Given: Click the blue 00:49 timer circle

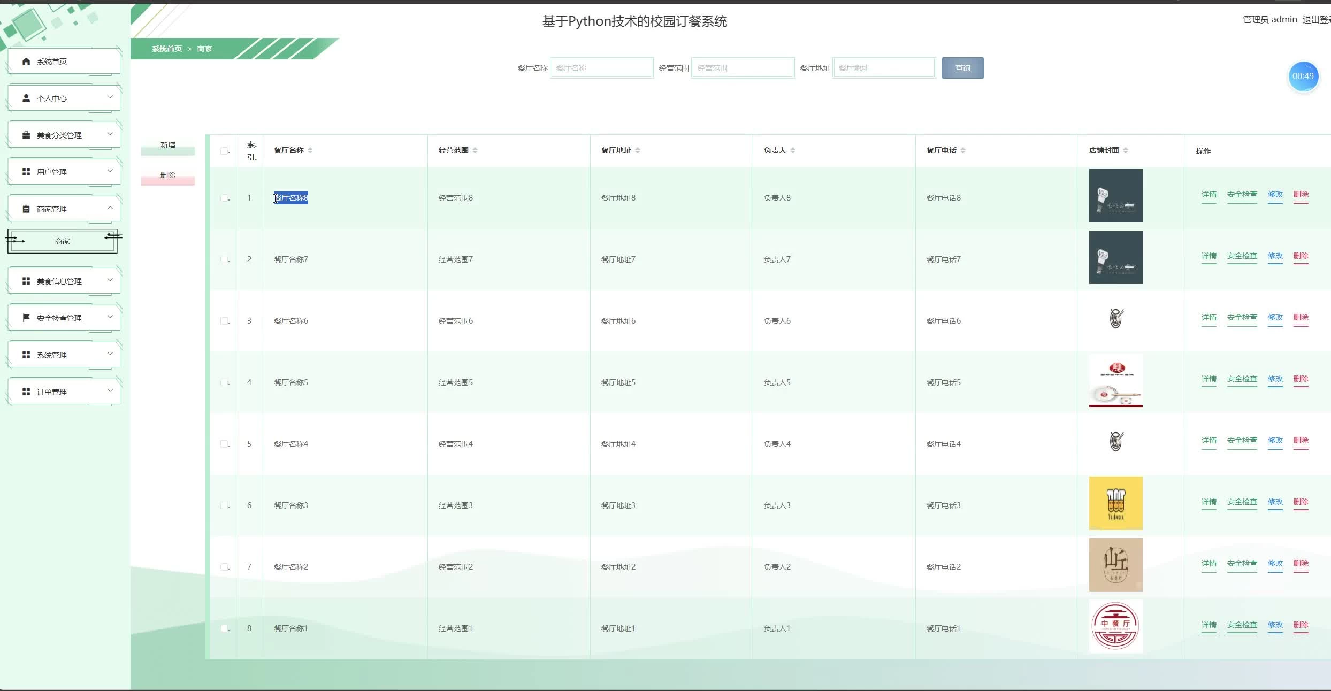Looking at the screenshot, I should (x=1303, y=76).
